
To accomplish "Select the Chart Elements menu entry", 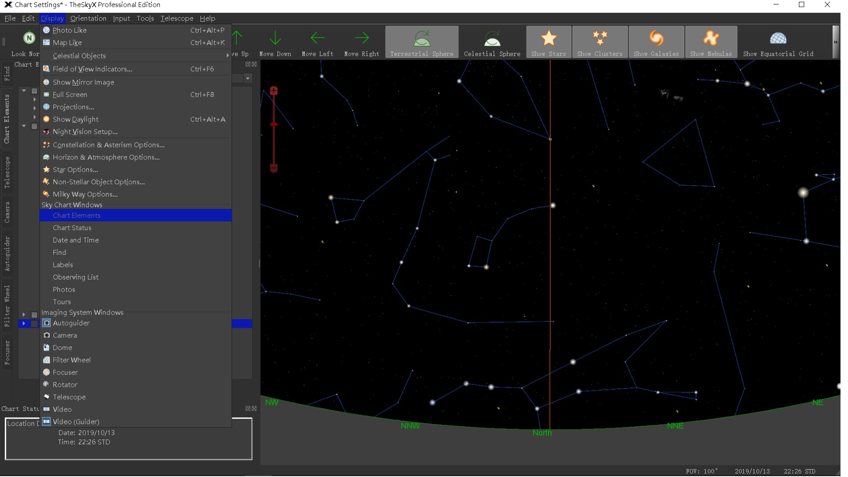I will pos(136,215).
